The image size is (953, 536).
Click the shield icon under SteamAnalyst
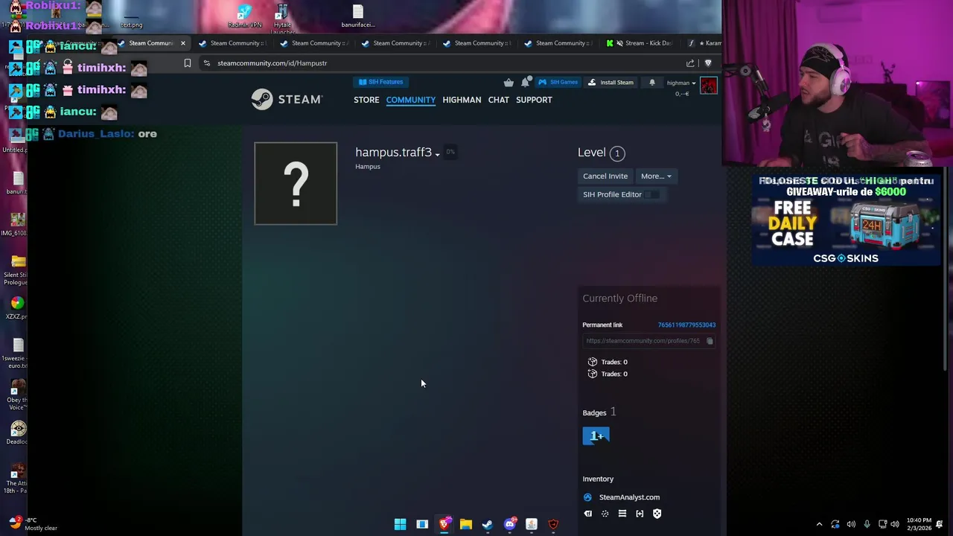tap(657, 514)
